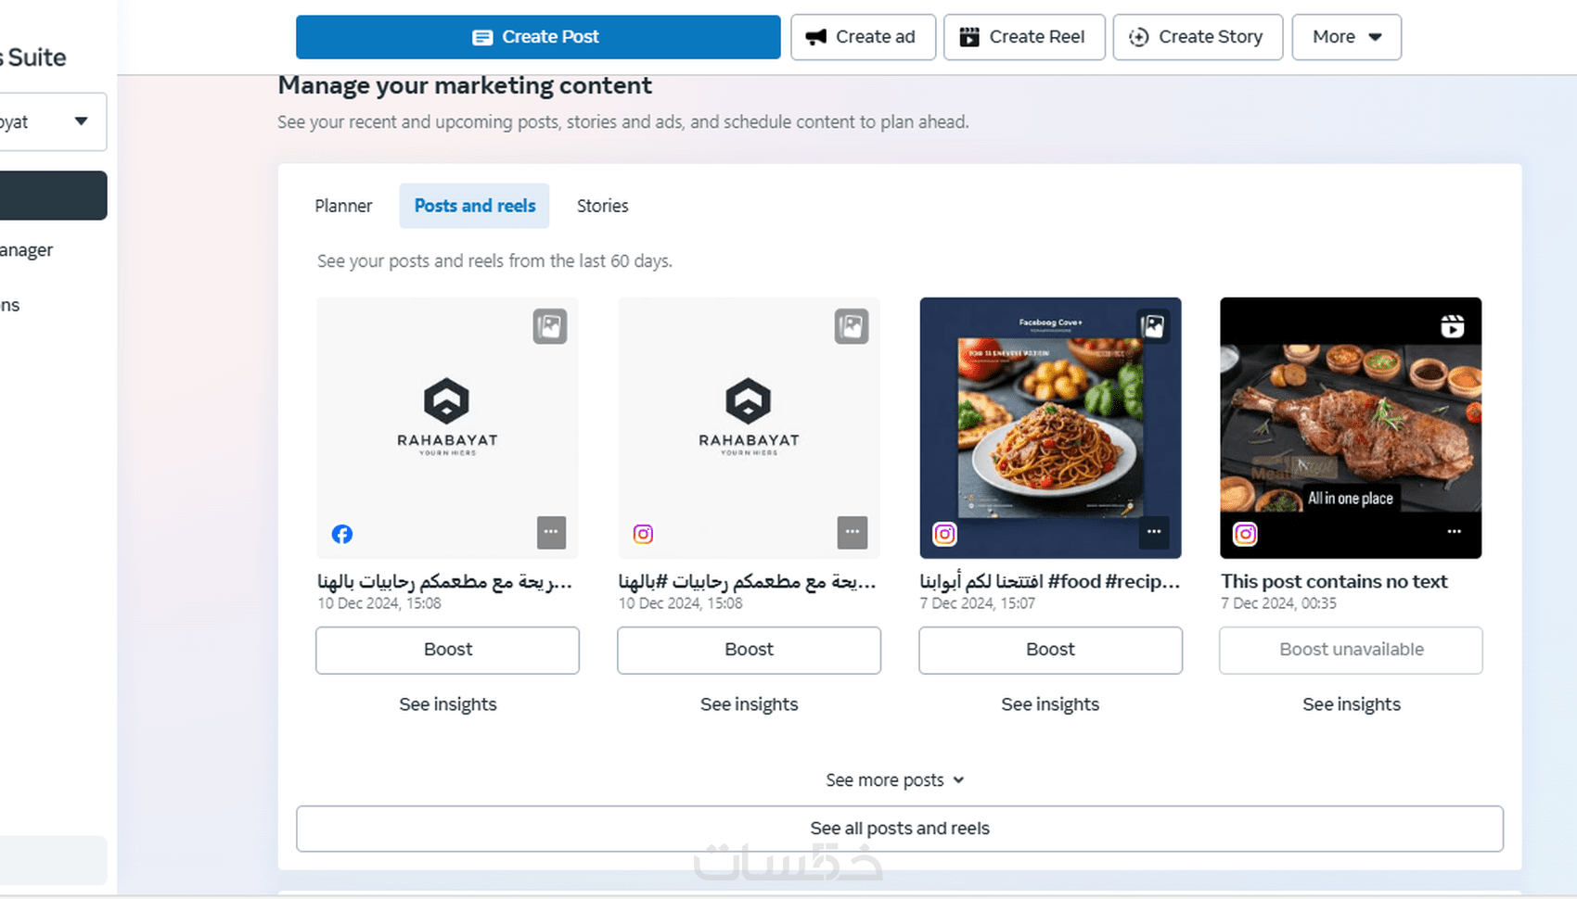Open three-dot menu on second Rahabayat post

pyautogui.click(x=852, y=532)
